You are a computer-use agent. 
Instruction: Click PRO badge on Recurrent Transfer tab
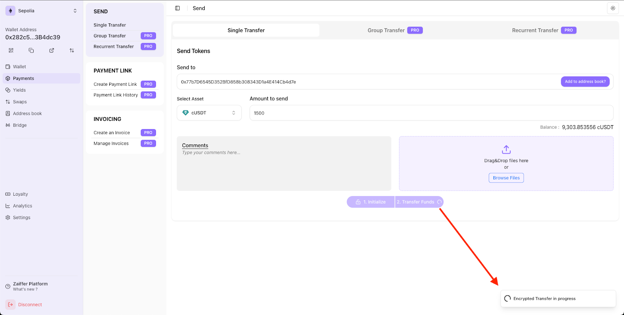pyautogui.click(x=569, y=30)
